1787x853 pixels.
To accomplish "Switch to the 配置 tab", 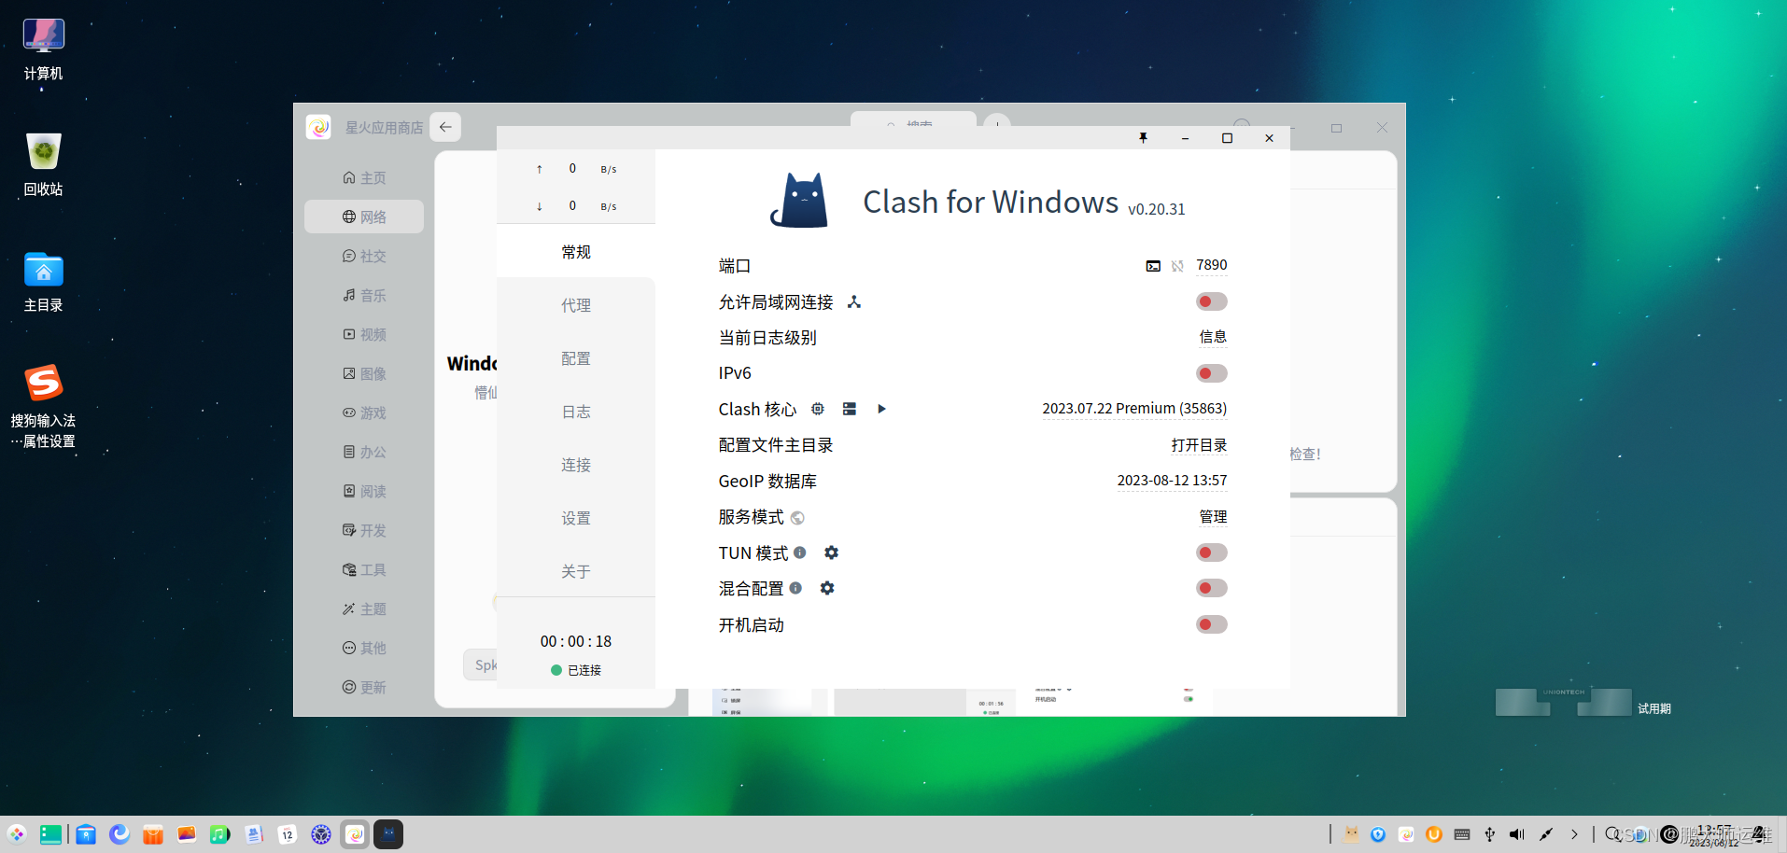I will point(576,358).
